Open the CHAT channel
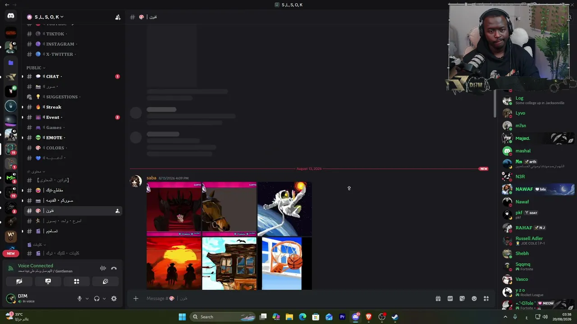This screenshot has height=324, width=577. [x=72, y=76]
